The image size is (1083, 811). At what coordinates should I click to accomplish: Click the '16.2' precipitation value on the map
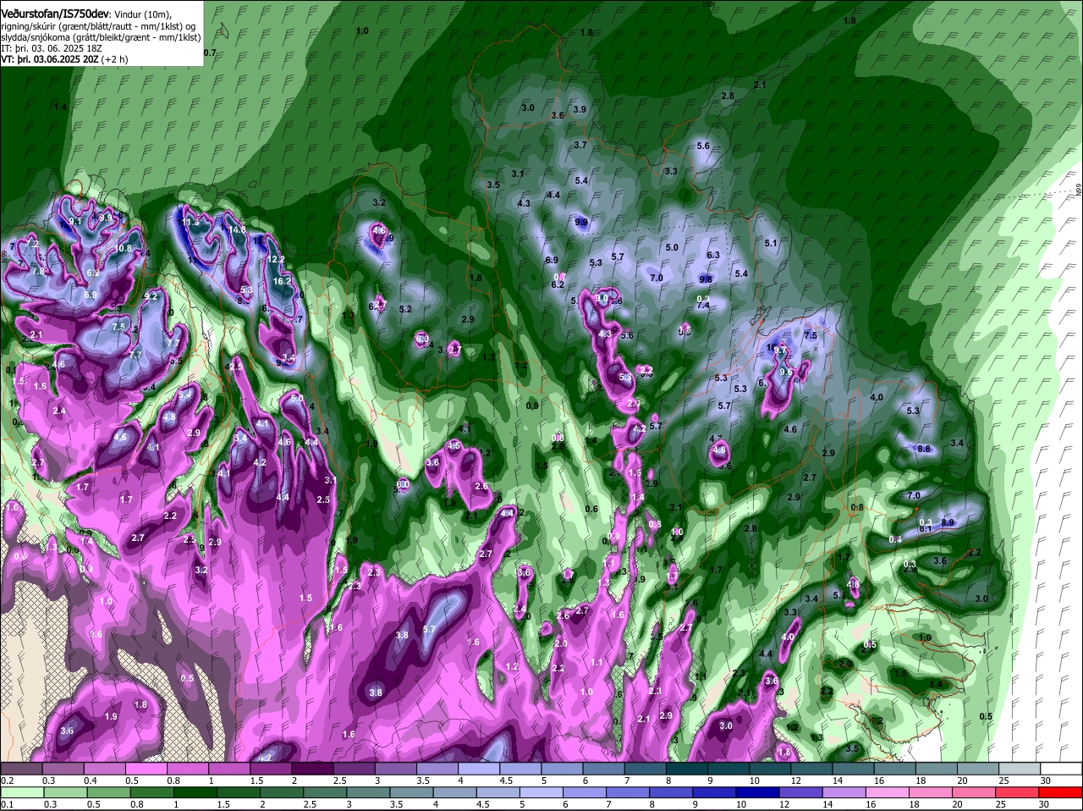(282, 281)
